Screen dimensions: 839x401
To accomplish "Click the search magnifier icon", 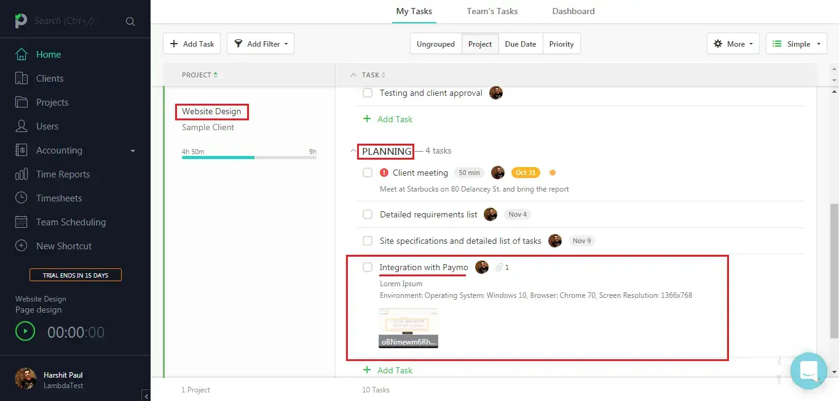I will (130, 21).
